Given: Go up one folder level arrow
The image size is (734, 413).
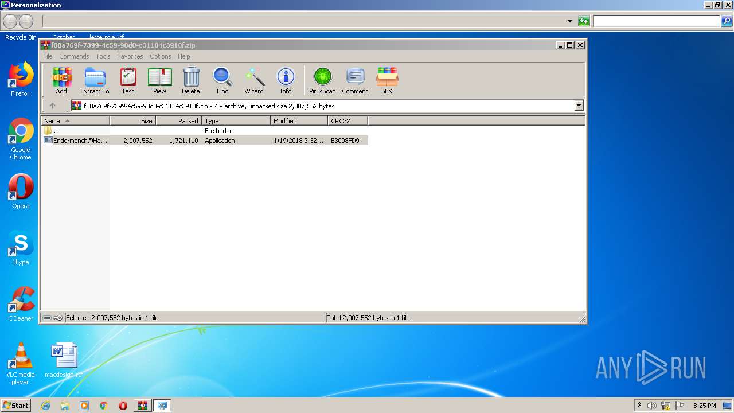Looking at the screenshot, I should (53, 106).
